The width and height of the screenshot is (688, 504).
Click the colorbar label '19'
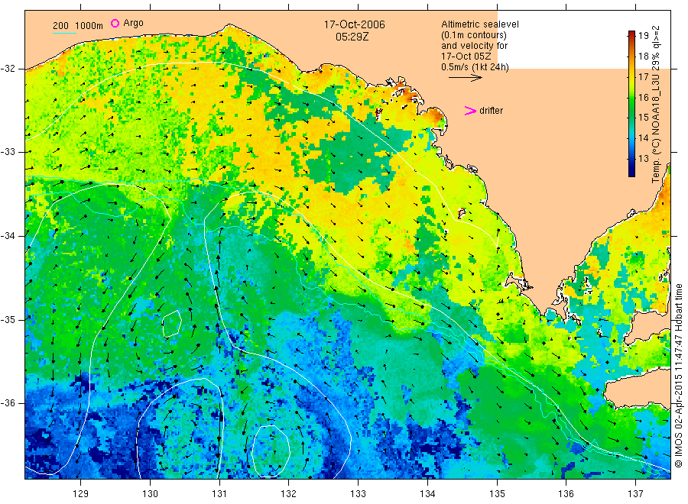point(643,36)
